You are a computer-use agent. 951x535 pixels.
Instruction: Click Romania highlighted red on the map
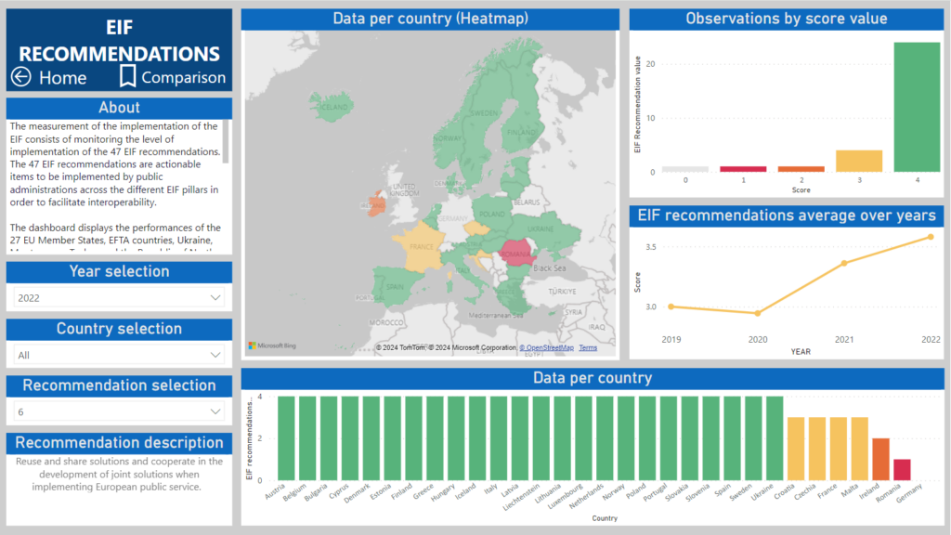[x=516, y=251]
